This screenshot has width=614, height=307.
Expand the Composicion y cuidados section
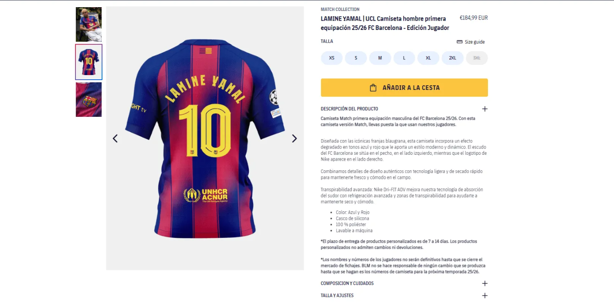(404, 283)
